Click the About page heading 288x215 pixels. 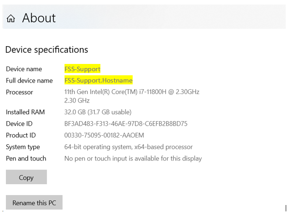click(x=39, y=18)
